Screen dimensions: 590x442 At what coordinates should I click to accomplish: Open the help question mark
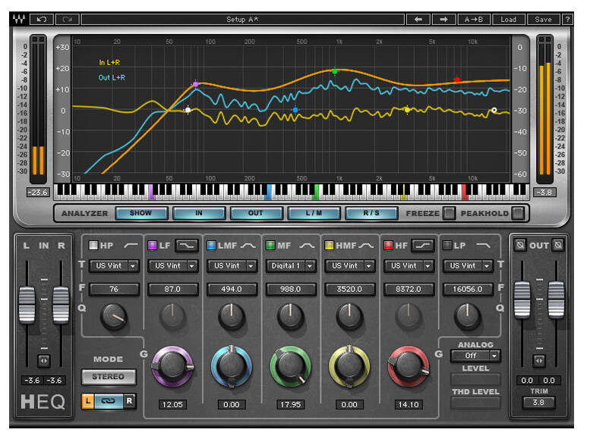tap(567, 19)
